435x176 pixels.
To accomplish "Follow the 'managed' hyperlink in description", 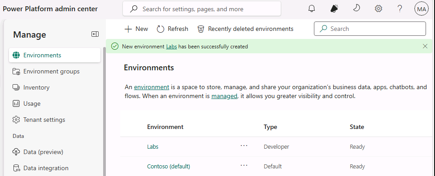I will tap(224, 96).
